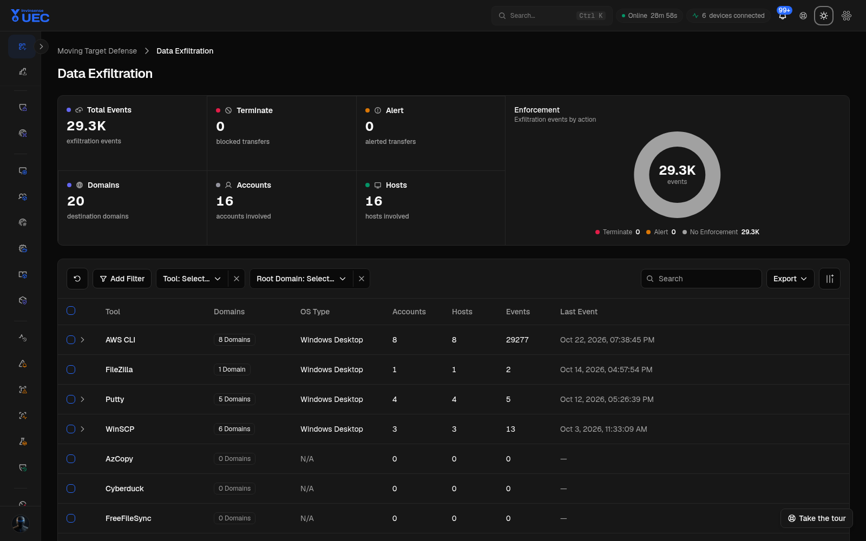Image resolution: width=866 pixels, height=541 pixels.
Task: Click the refresh icon beside Add Filter
Action: click(x=77, y=279)
